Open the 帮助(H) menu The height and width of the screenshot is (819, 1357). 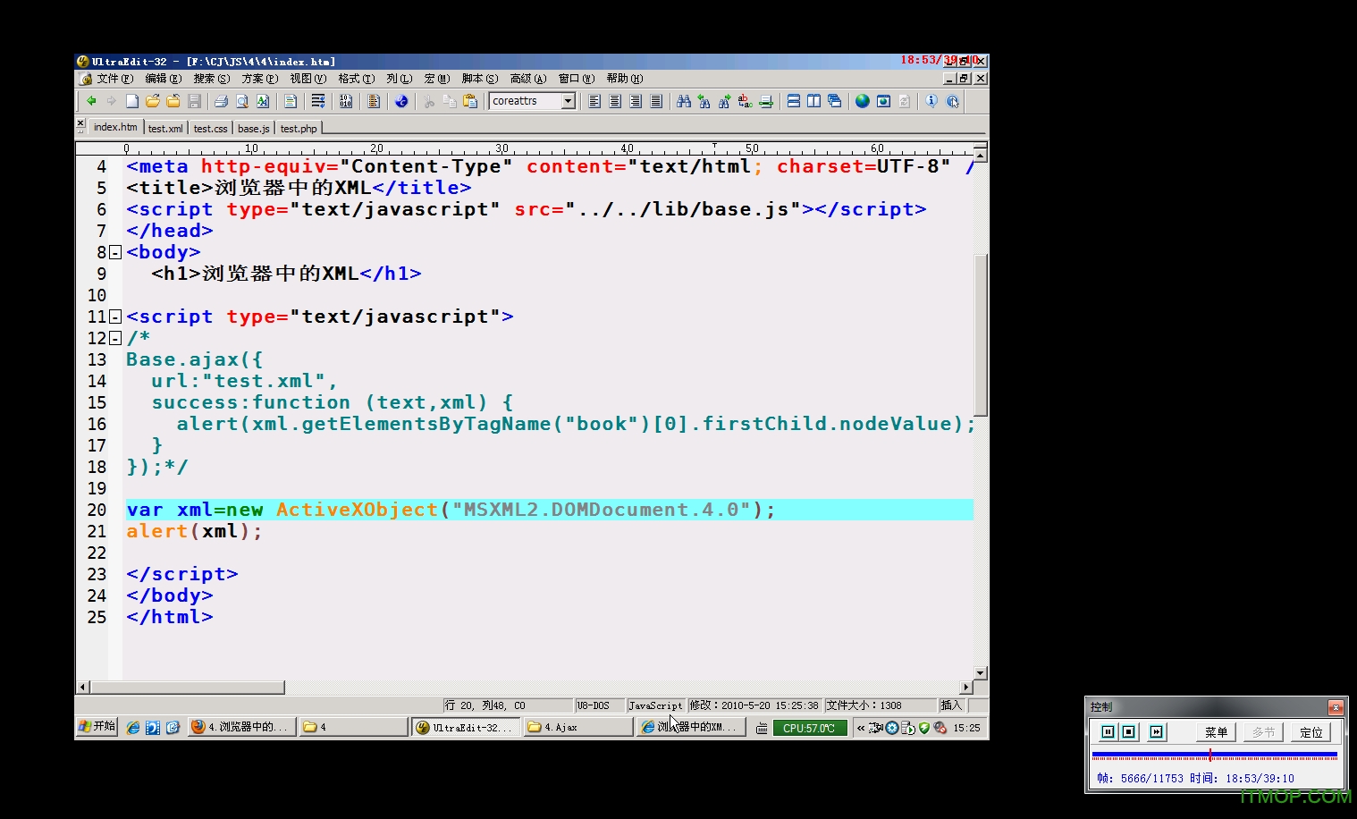625,79
